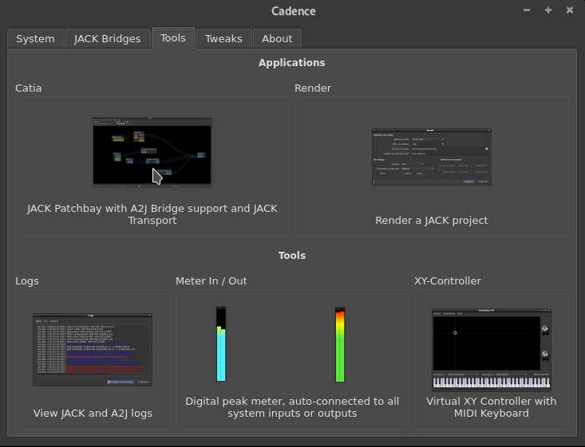
Task: Click the 'Render' group label
Action: point(313,88)
